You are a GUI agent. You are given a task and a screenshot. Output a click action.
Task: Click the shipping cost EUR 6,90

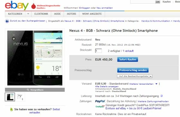tap(101, 84)
